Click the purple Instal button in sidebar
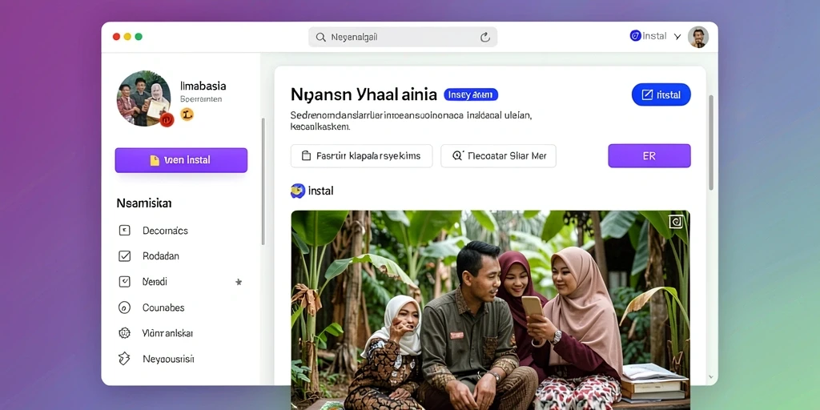 click(181, 160)
